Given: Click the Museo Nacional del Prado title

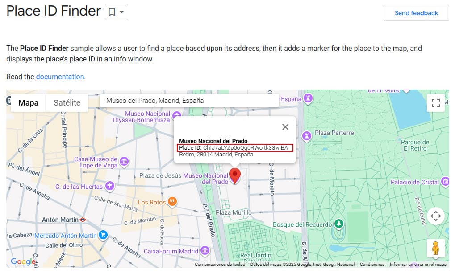Looking at the screenshot, I should [213, 141].
